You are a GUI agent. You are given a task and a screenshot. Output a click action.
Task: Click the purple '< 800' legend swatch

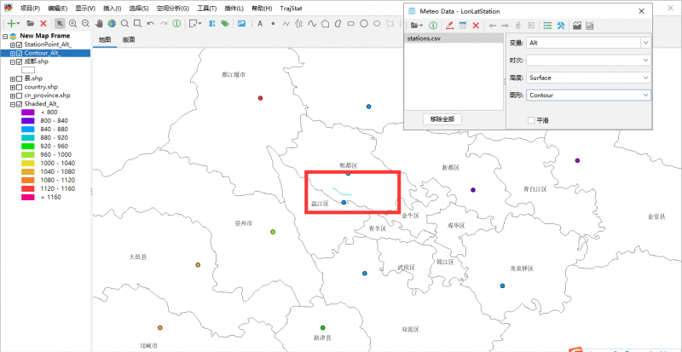[28, 113]
